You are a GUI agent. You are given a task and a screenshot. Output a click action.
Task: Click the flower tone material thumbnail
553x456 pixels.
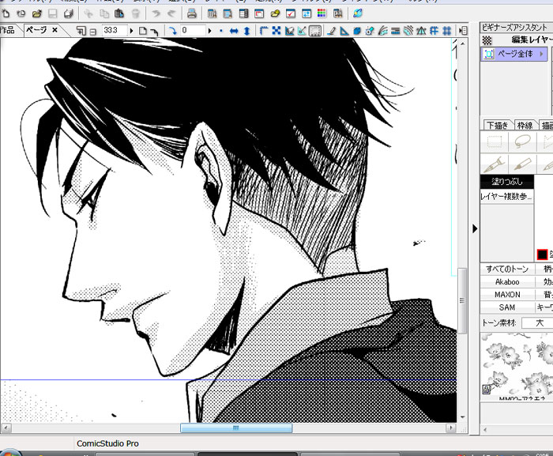pyautogui.click(x=517, y=366)
